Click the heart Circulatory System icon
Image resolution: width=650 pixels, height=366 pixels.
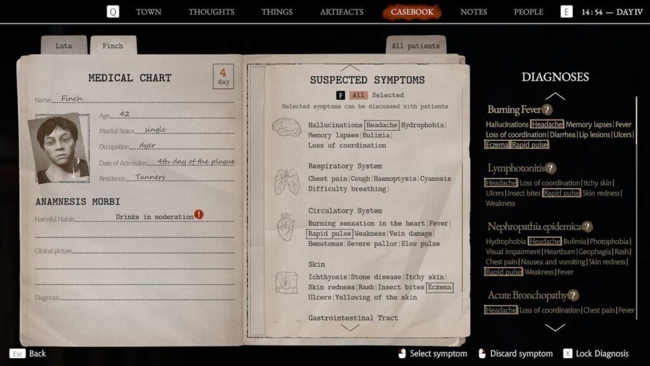pyautogui.click(x=286, y=227)
